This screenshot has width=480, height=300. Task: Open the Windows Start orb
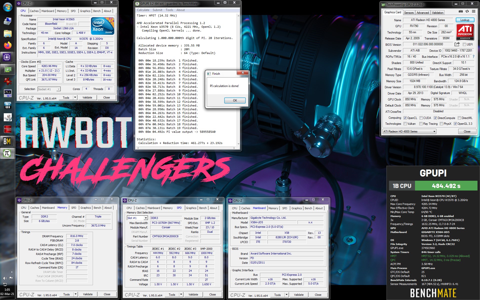7,7
